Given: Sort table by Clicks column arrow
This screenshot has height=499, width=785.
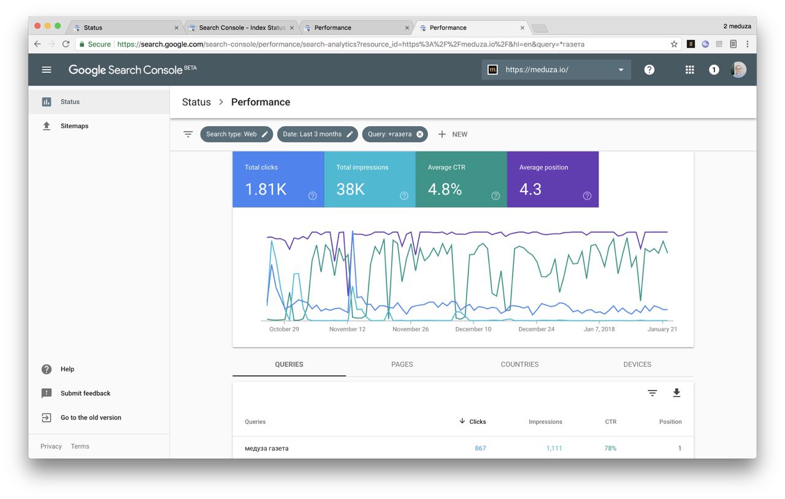Looking at the screenshot, I should [x=462, y=421].
